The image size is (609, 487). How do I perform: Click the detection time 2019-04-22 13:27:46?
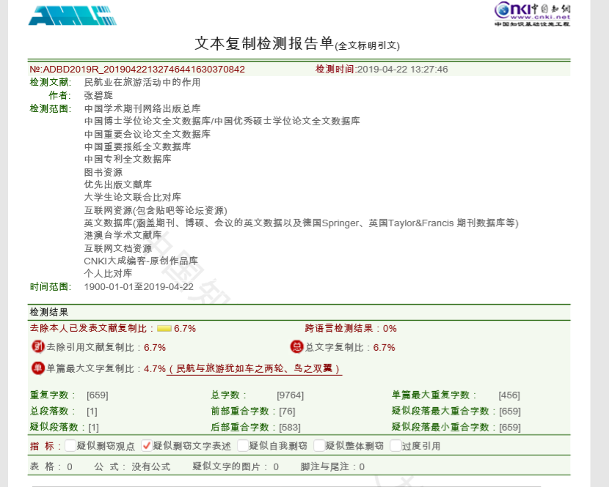pyautogui.click(x=402, y=70)
